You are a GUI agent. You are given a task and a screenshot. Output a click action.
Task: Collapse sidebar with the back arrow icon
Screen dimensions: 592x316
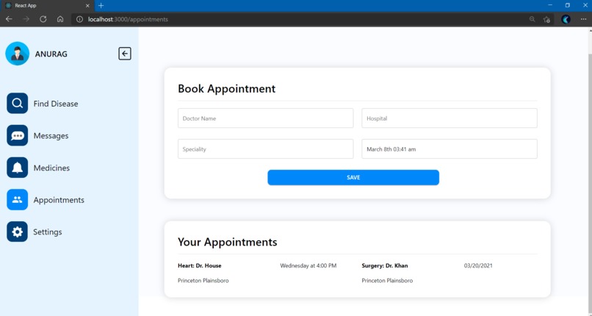pyautogui.click(x=125, y=54)
